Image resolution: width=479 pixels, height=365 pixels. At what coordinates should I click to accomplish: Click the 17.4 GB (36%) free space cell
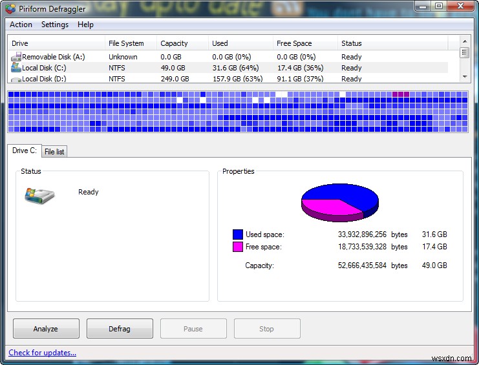(x=301, y=68)
